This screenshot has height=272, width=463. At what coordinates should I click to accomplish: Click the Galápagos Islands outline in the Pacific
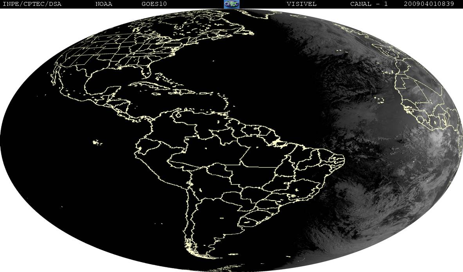click(x=97, y=143)
